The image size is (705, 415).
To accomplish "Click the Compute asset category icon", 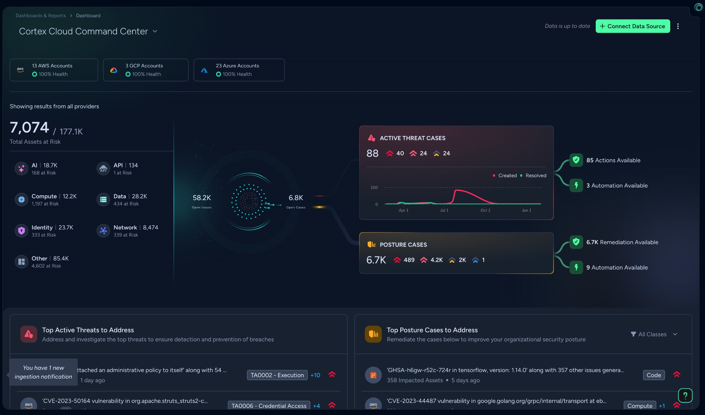I will 21,199.
